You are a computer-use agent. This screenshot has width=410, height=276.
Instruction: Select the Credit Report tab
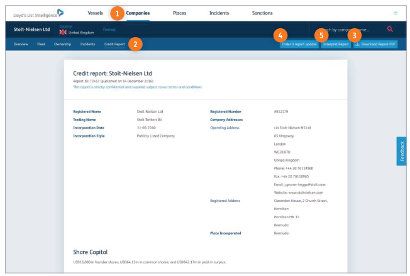coord(114,44)
